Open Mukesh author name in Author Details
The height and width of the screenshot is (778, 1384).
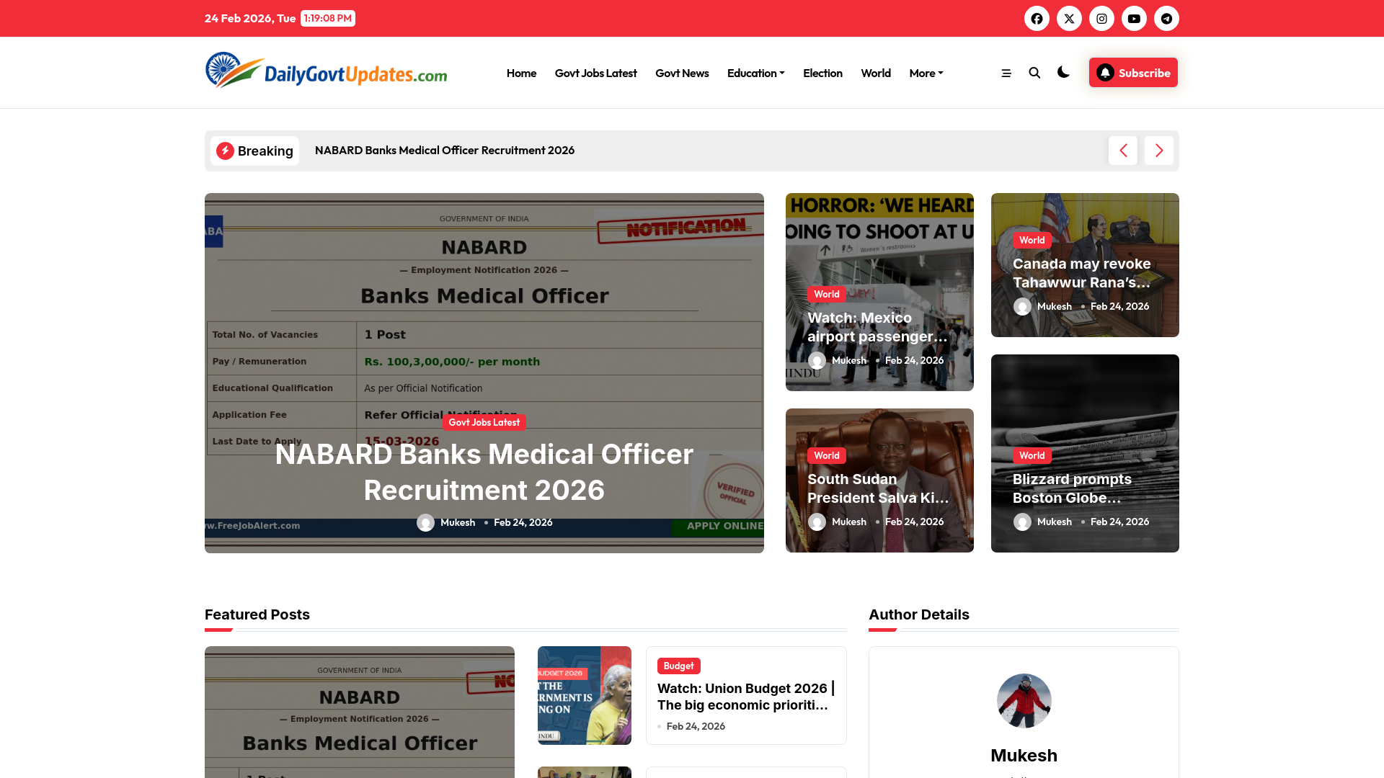pyautogui.click(x=1024, y=756)
